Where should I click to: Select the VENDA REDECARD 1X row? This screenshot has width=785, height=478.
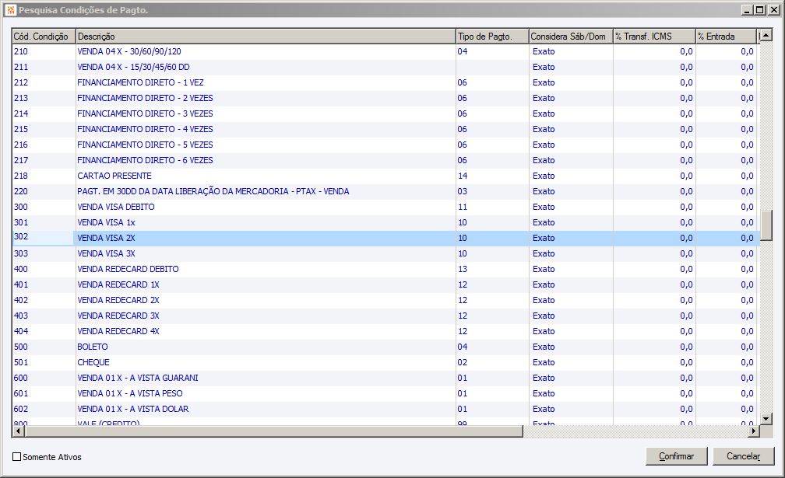point(386,284)
